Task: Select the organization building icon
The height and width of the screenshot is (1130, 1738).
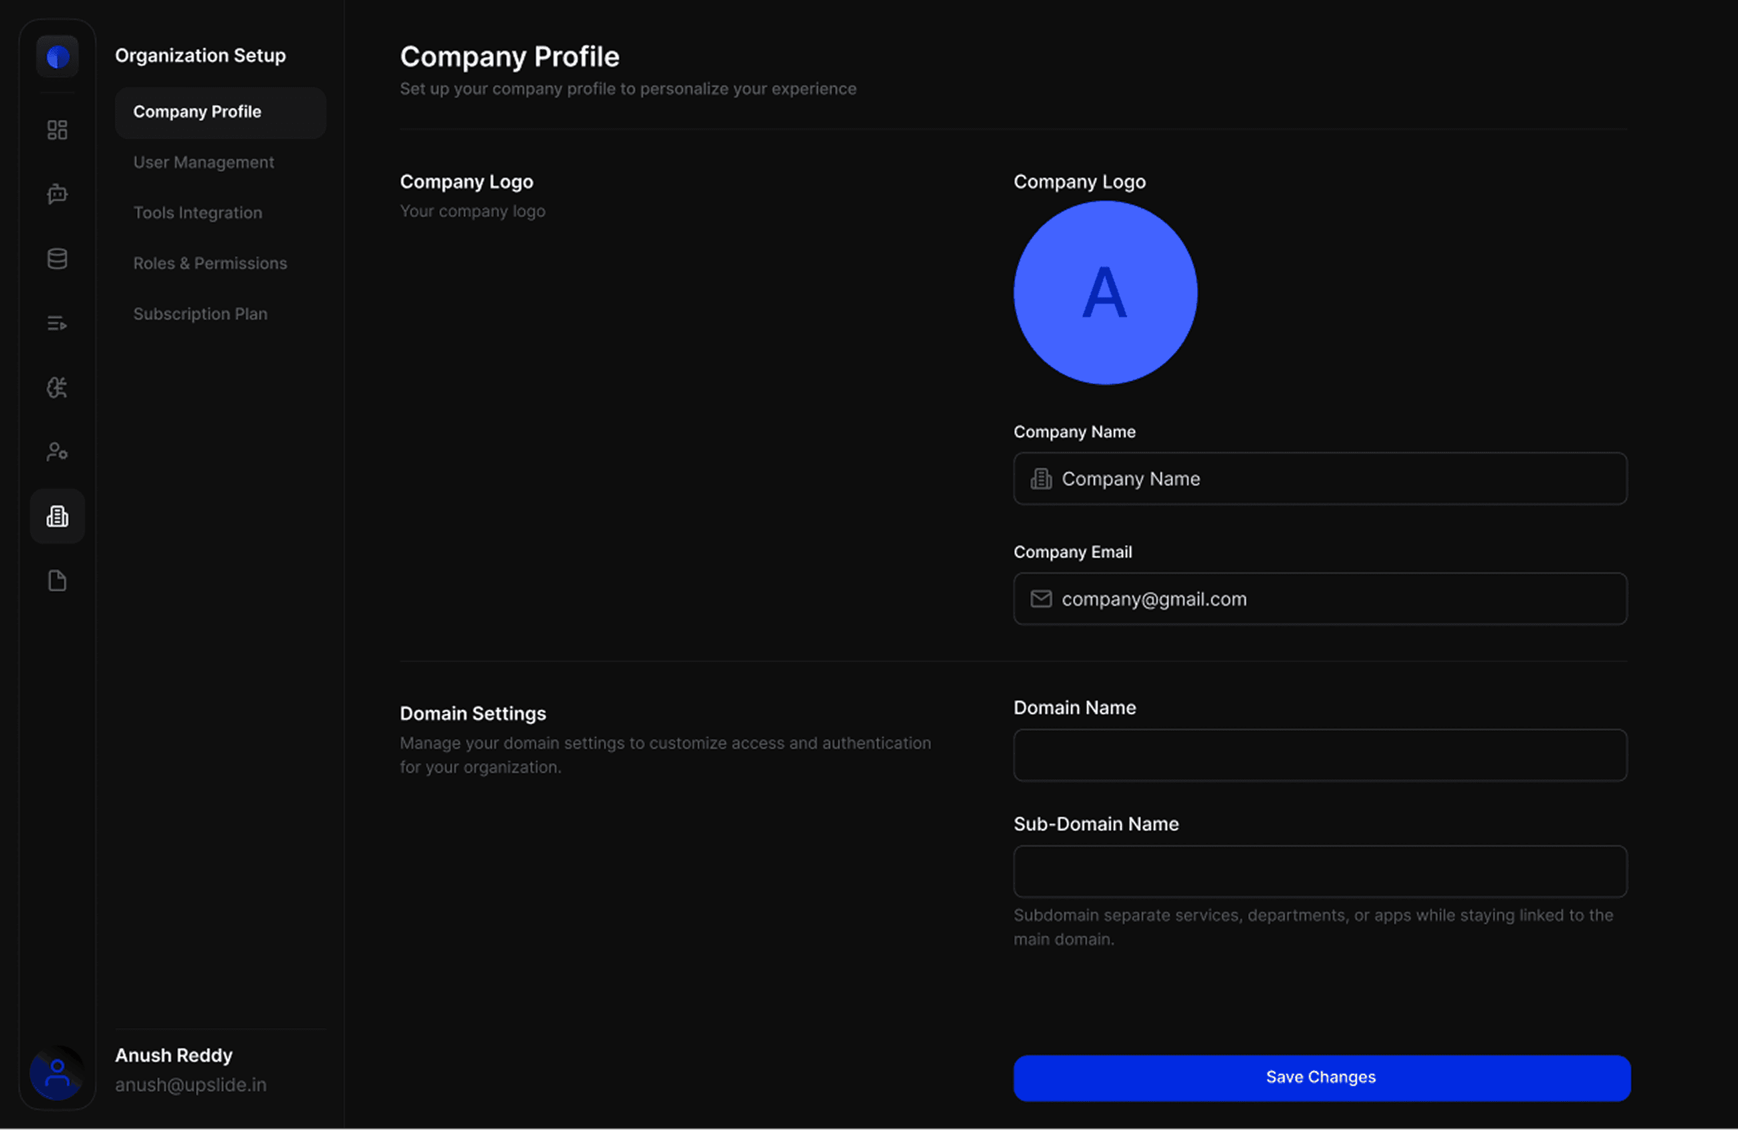Action: pyautogui.click(x=57, y=516)
